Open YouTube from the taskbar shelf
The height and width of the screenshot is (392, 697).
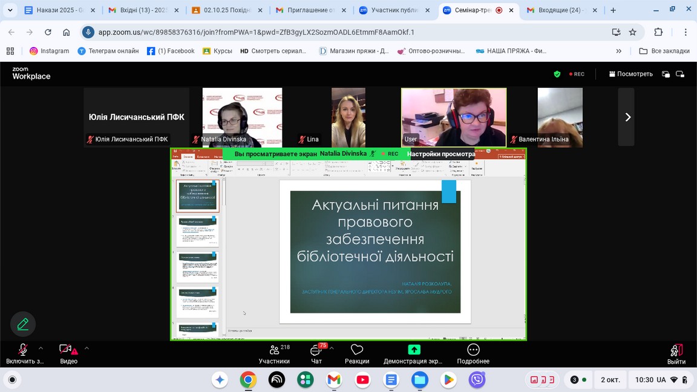(x=362, y=380)
